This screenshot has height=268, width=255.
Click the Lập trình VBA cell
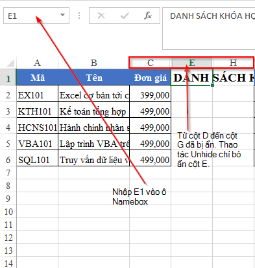tap(94, 142)
